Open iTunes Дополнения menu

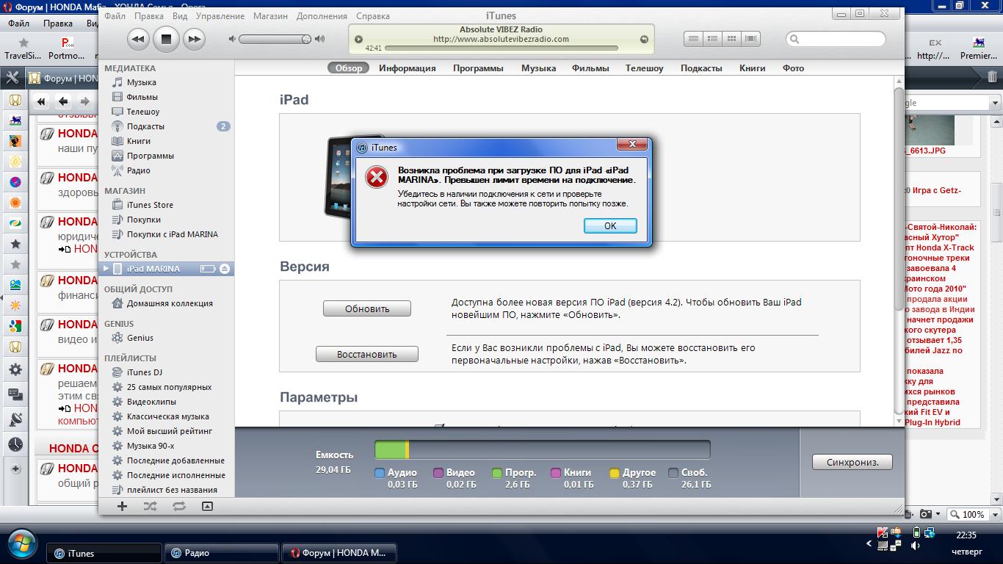tap(322, 15)
